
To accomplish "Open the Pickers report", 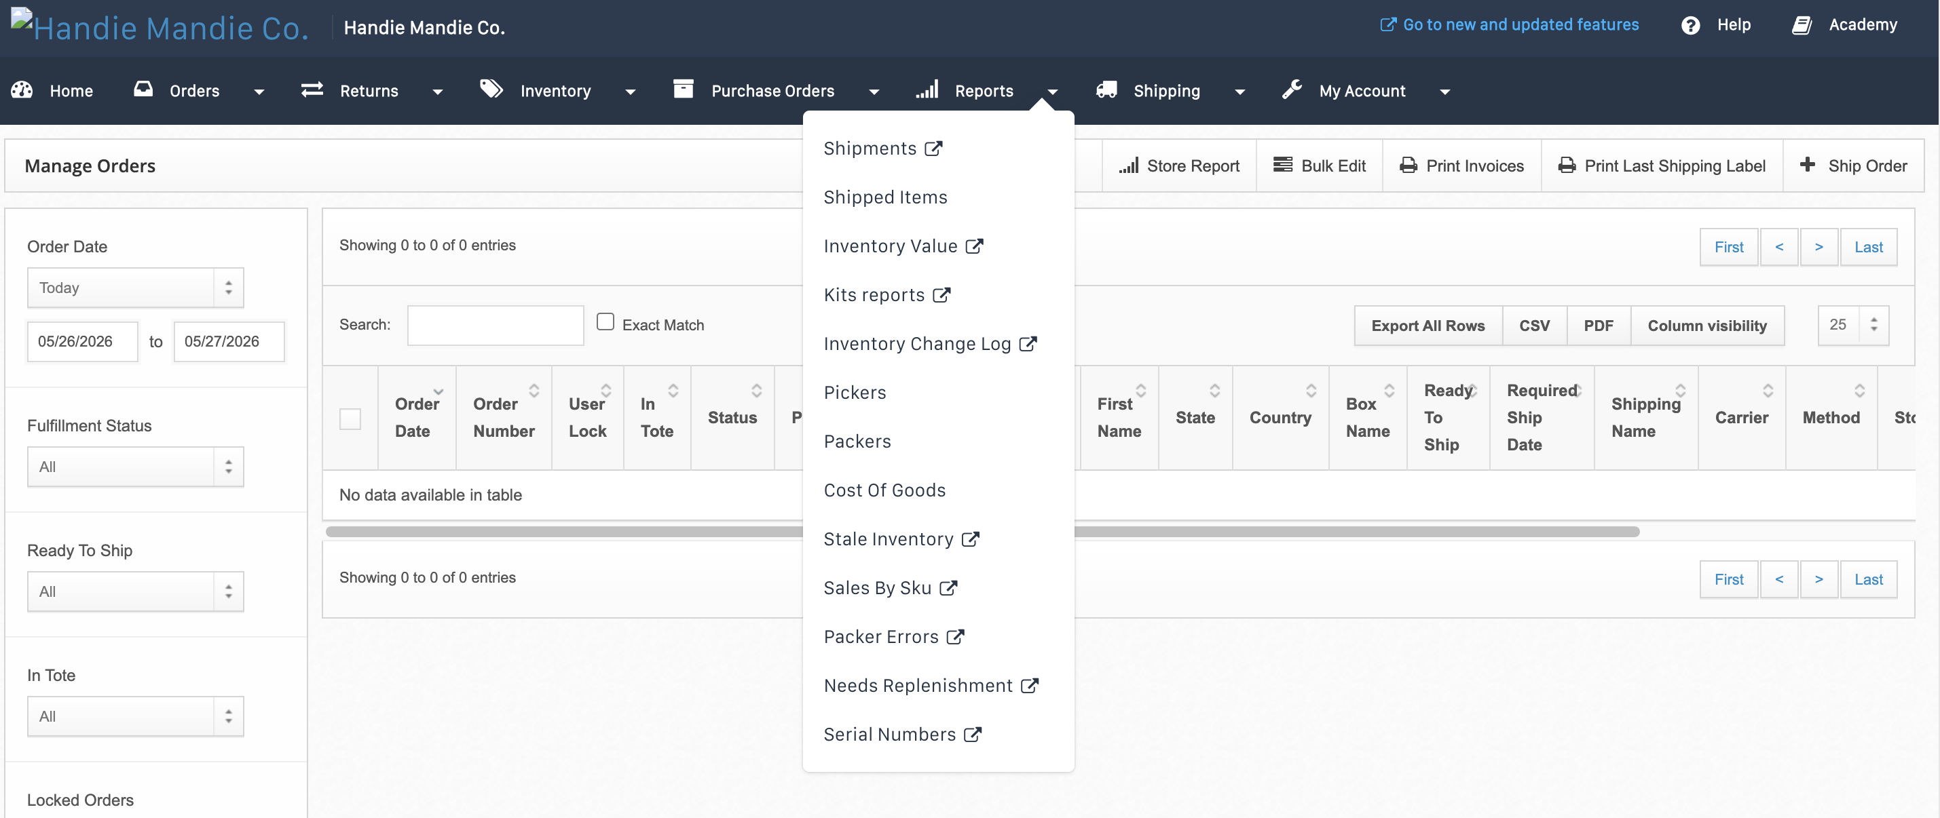I will coord(855,393).
